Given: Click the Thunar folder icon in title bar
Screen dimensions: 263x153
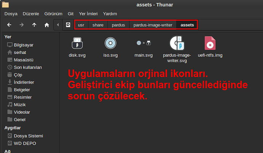Looking at the screenshot, I should click(5, 5).
